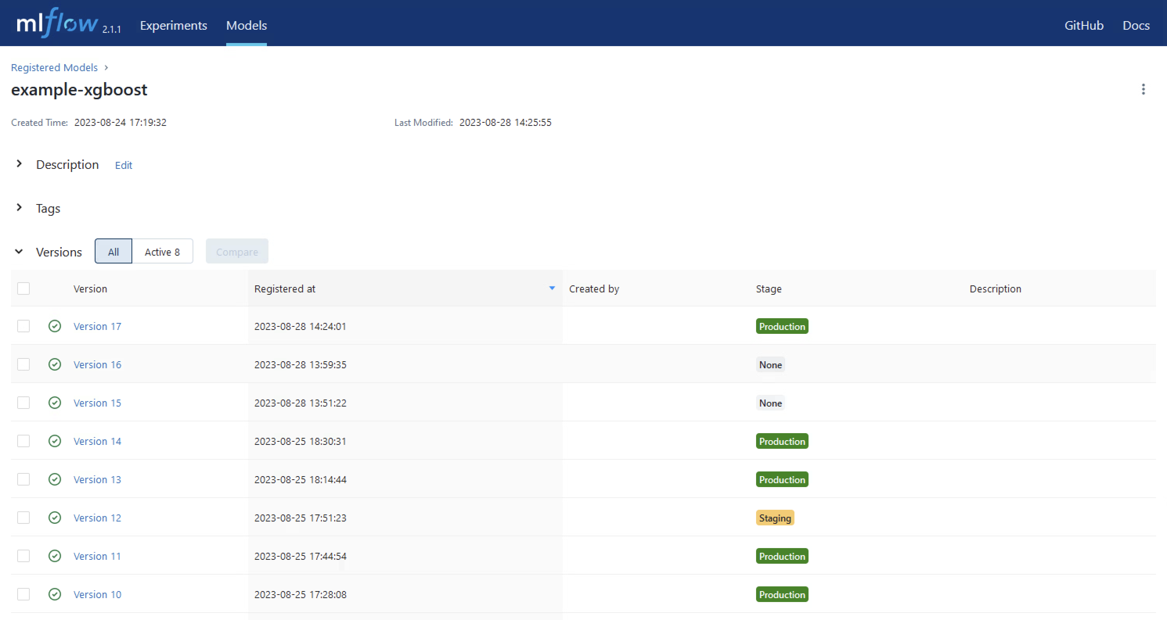Click timestamp 2023-08-25 17:51:23

[x=300, y=518]
